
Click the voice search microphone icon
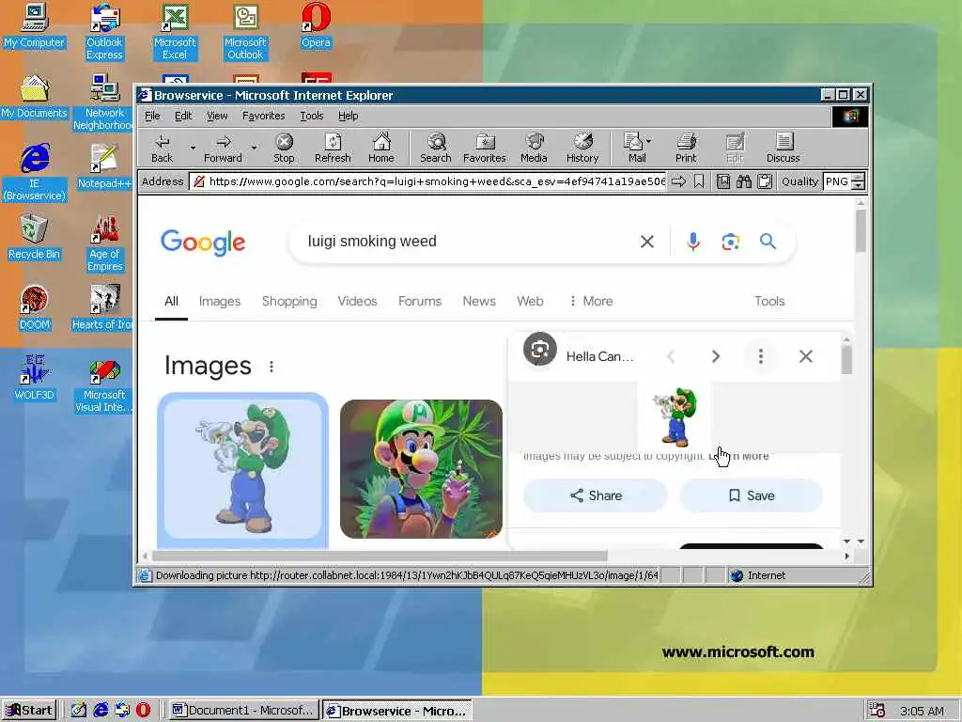pos(693,242)
